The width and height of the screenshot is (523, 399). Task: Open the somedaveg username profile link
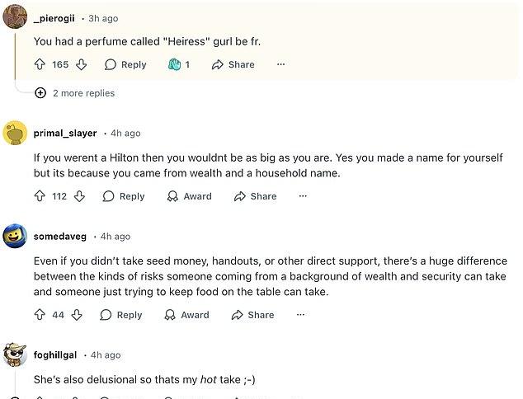(59, 237)
